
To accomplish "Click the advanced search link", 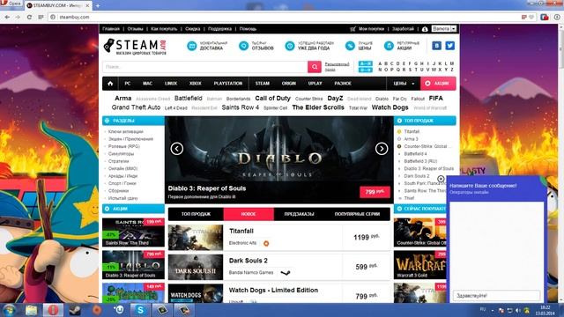I will pyautogui.click(x=337, y=67).
